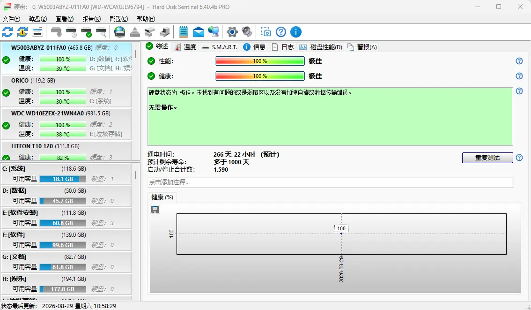Screen dimensions: 531x310
Task: Click the 1,590 start/stop count value
Action: click(x=221, y=170)
